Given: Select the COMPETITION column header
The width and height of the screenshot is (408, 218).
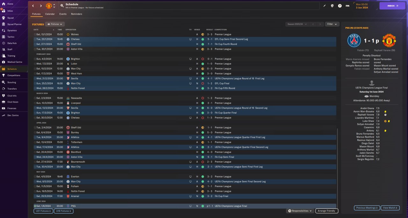Looking at the screenshot, I should (x=221, y=30).
